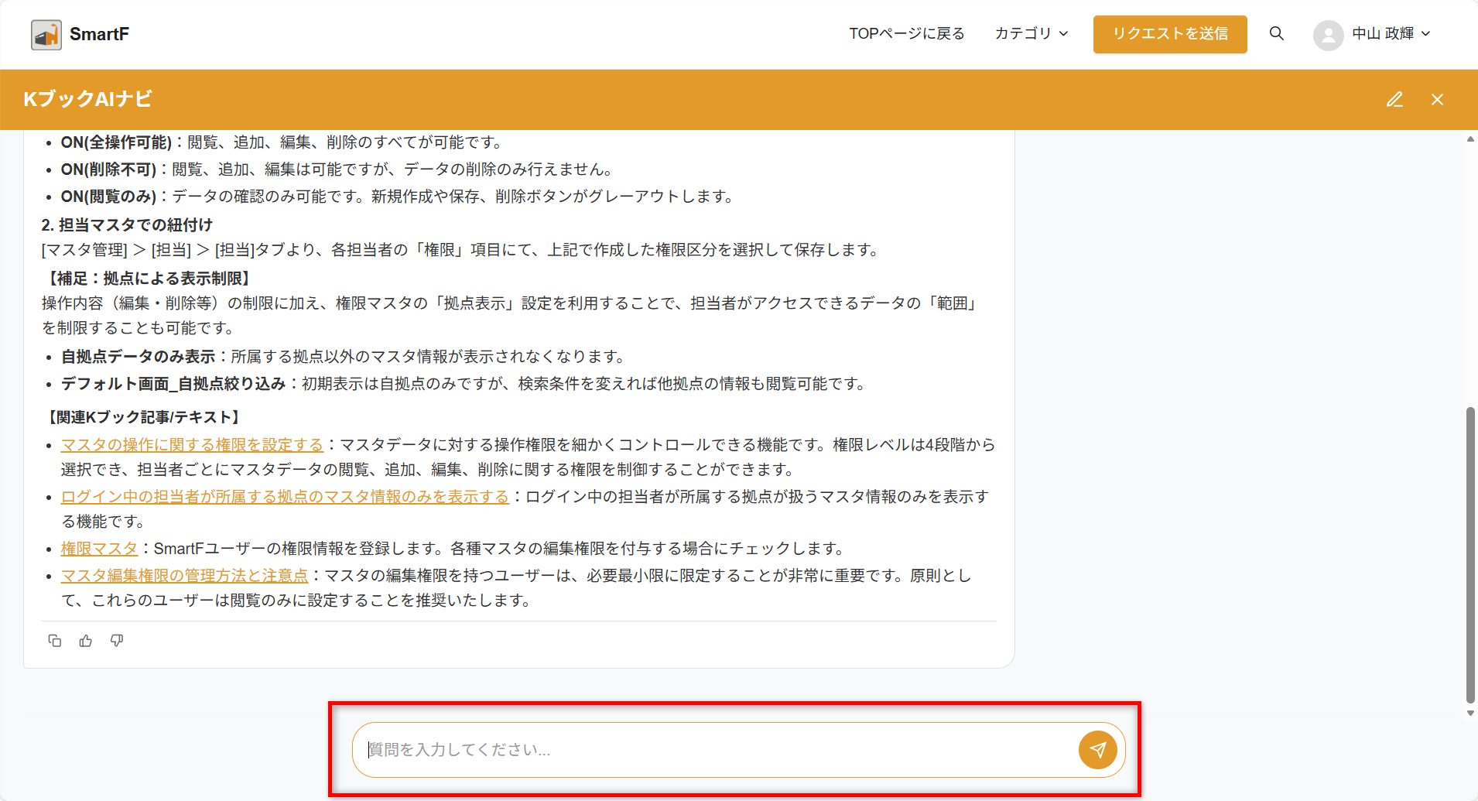Click the scrollbar down arrow
Image resolution: width=1478 pixels, height=801 pixels.
coord(1470,714)
